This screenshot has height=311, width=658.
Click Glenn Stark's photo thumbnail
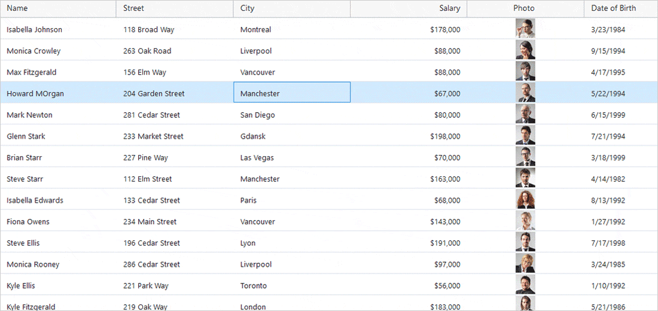[525, 136]
